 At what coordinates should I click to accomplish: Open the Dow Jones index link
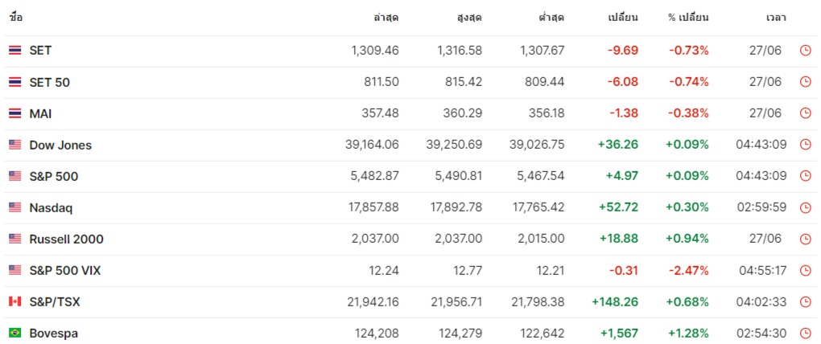coord(60,145)
